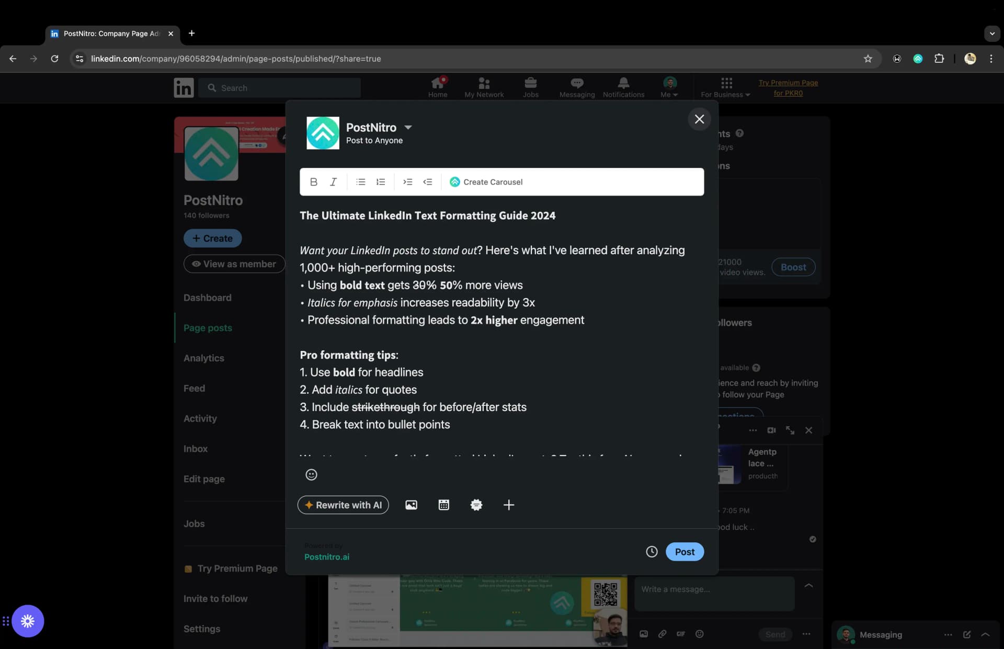The height and width of the screenshot is (649, 1004).
Task: Open Notifications
Action: [x=623, y=87]
